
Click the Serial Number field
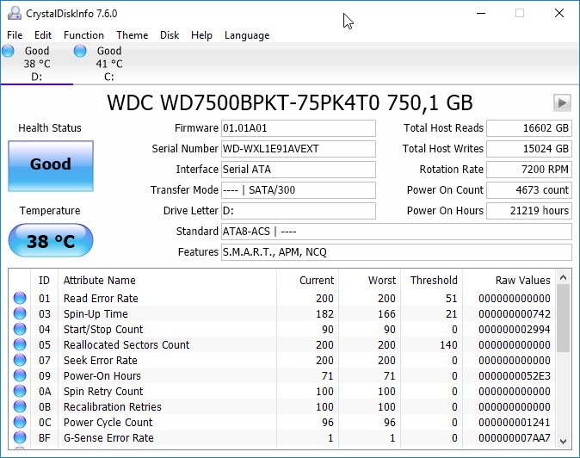[299, 149]
